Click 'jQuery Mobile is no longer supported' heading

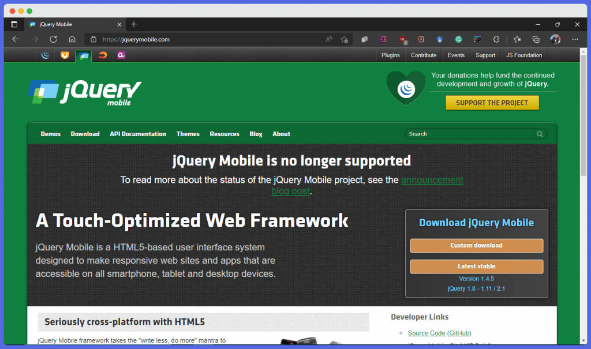click(291, 161)
